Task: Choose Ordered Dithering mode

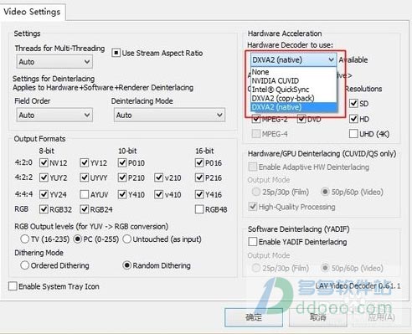Action: pos(24,265)
